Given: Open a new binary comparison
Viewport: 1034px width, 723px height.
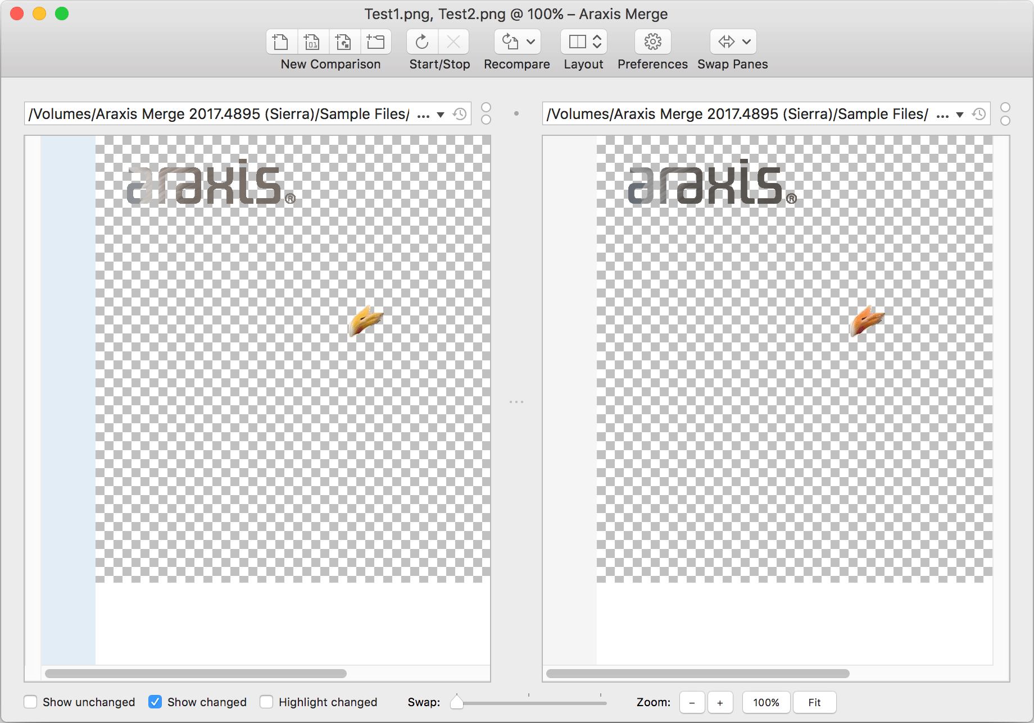Looking at the screenshot, I should tap(312, 42).
